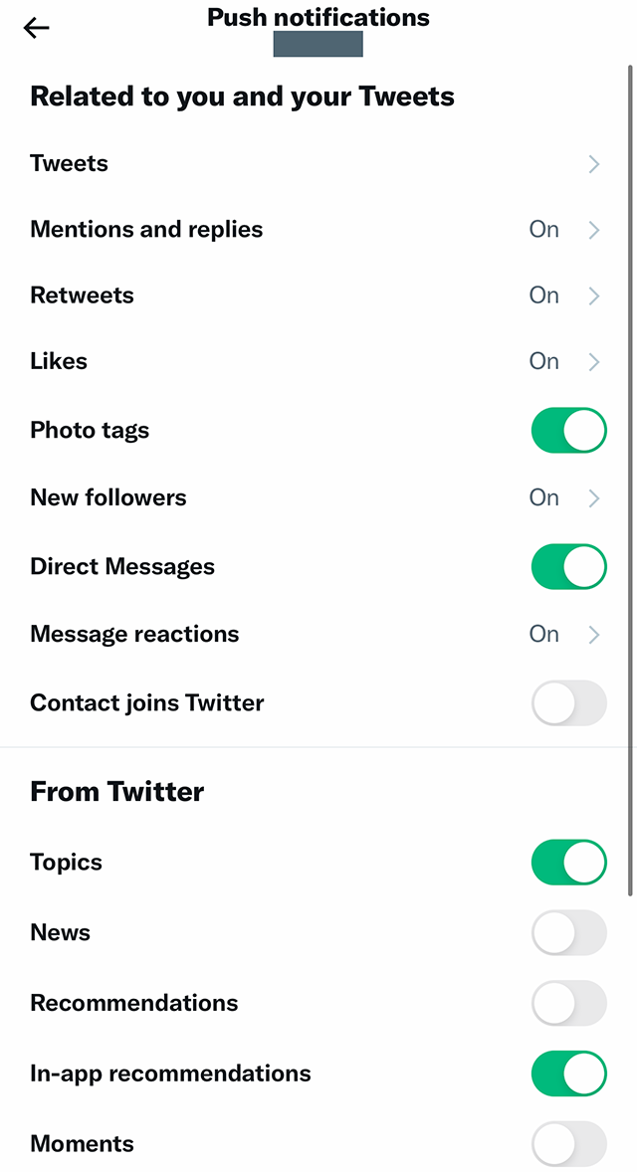Turn off Direct Messages notifications

pyautogui.click(x=568, y=566)
